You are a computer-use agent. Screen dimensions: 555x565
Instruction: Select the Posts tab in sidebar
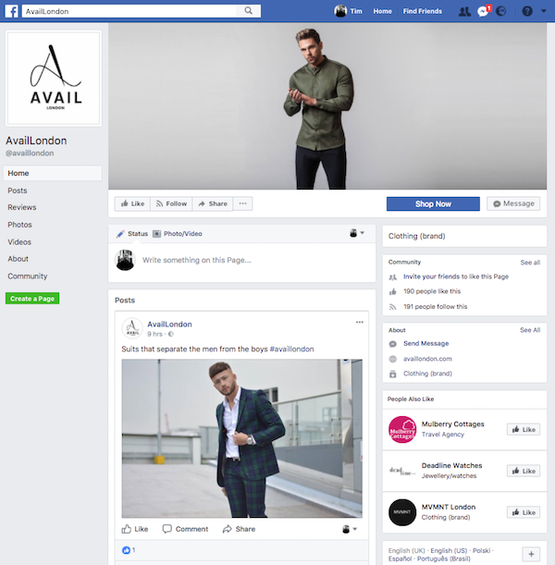coord(18,190)
